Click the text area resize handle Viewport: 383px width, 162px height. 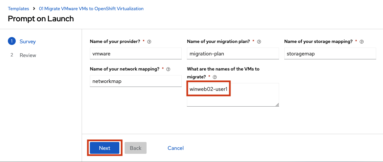tap(277, 105)
